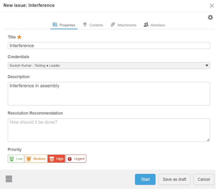Screen dimensions: 216x189
Task: Click the Credentials dropdown arrow
Action: point(207,65)
